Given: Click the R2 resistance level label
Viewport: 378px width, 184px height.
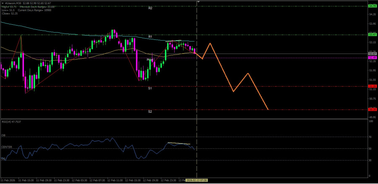Looking at the screenshot, I should 150,8.
